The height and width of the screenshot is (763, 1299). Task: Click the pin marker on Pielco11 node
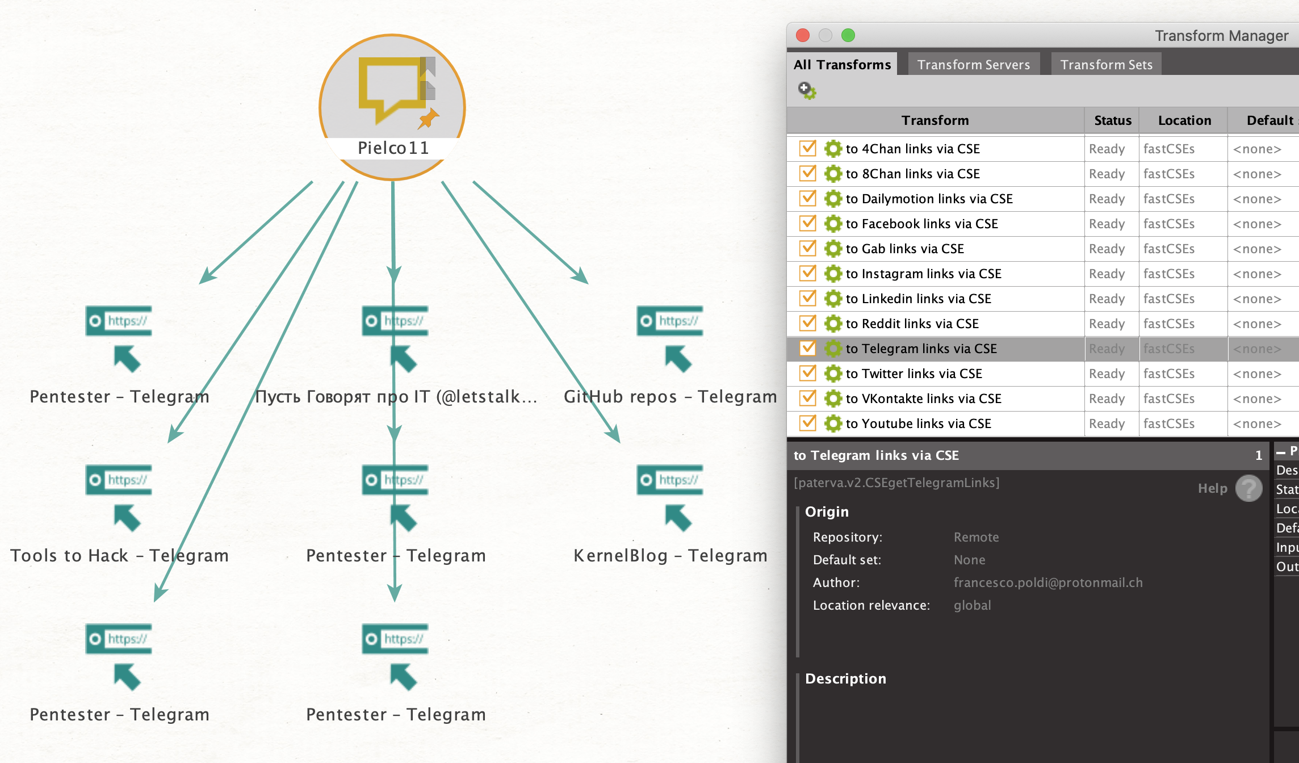click(429, 118)
